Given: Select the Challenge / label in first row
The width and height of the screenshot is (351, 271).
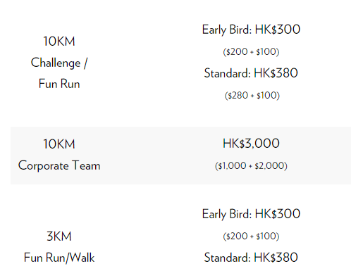Looking at the screenshot, I should (x=59, y=63).
